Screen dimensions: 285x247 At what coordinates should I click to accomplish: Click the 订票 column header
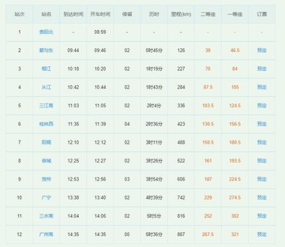pos(262,14)
